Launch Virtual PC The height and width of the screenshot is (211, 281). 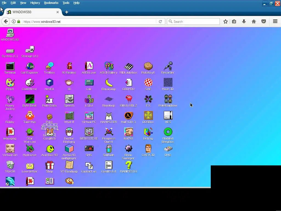pos(89,118)
